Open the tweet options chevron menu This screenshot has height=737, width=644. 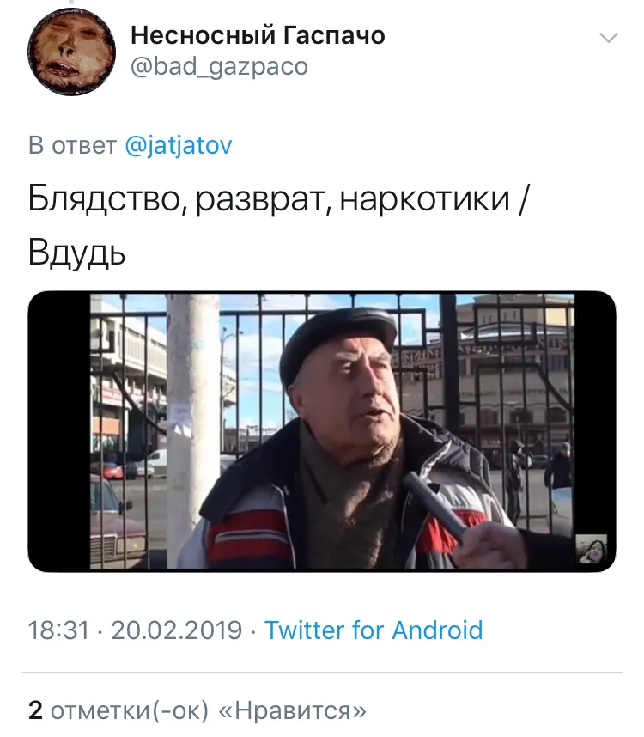click(609, 38)
